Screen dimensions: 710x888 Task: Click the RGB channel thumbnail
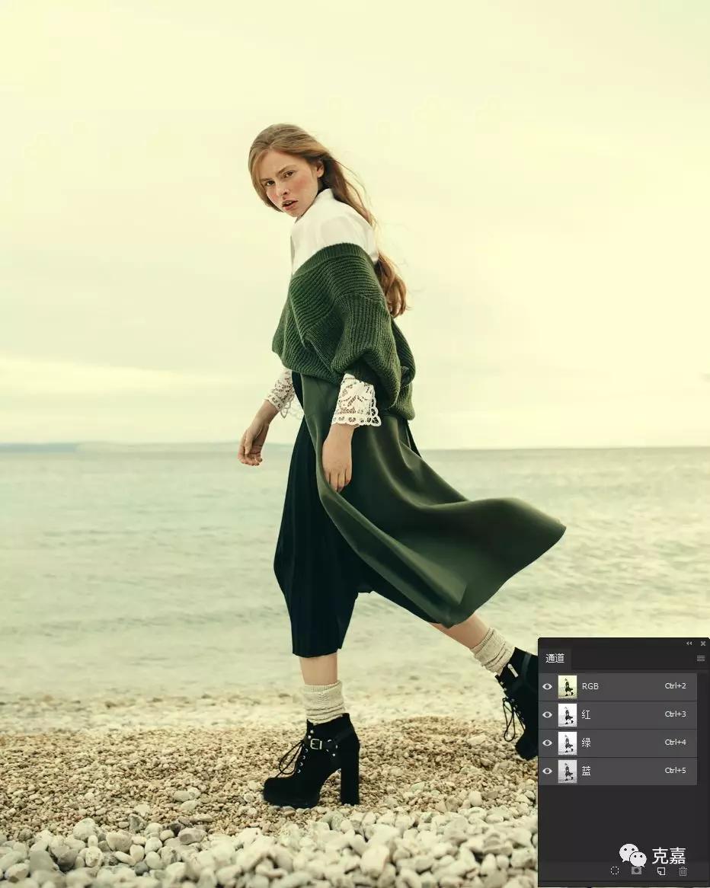[568, 686]
